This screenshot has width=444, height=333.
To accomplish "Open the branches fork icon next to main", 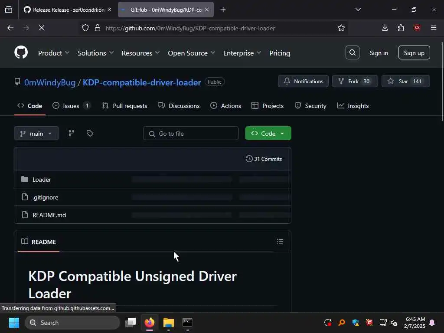I will [72, 133].
